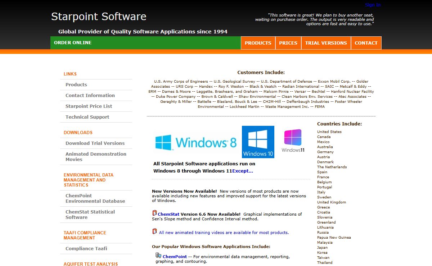This screenshot has width=432, height=266.
Task: Go to the Trial Versions tab
Action: (x=326, y=43)
